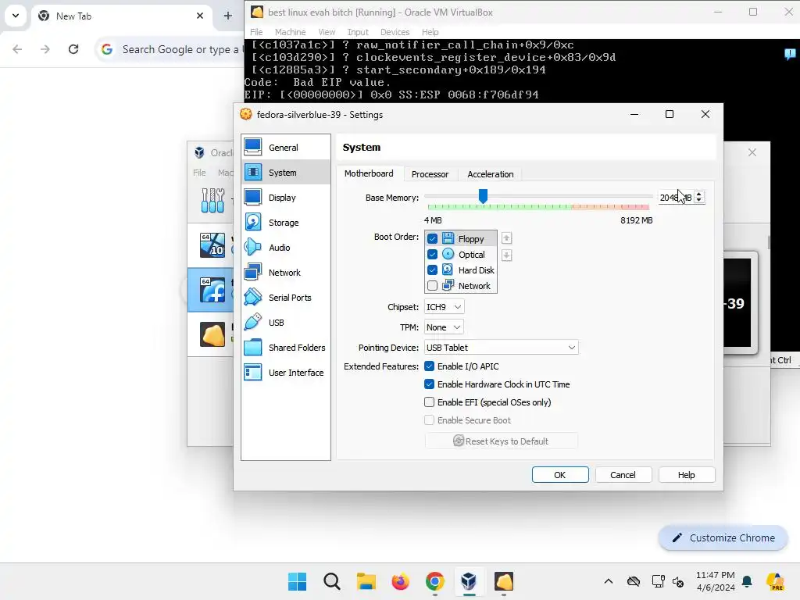Select the Hard Disk boot device row
This screenshot has width=800, height=600.
tap(461, 270)
